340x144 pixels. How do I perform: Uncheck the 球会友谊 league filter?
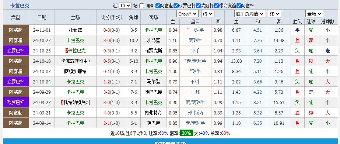216,6
